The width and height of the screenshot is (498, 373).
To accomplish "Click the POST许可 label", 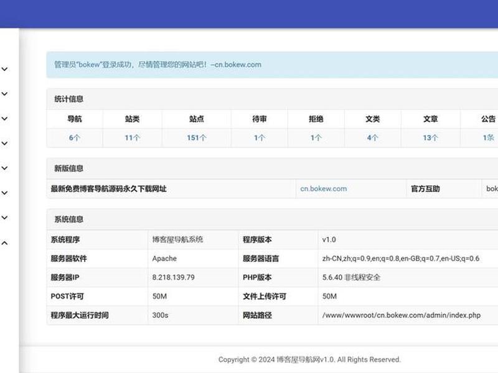I will (67, 297).
